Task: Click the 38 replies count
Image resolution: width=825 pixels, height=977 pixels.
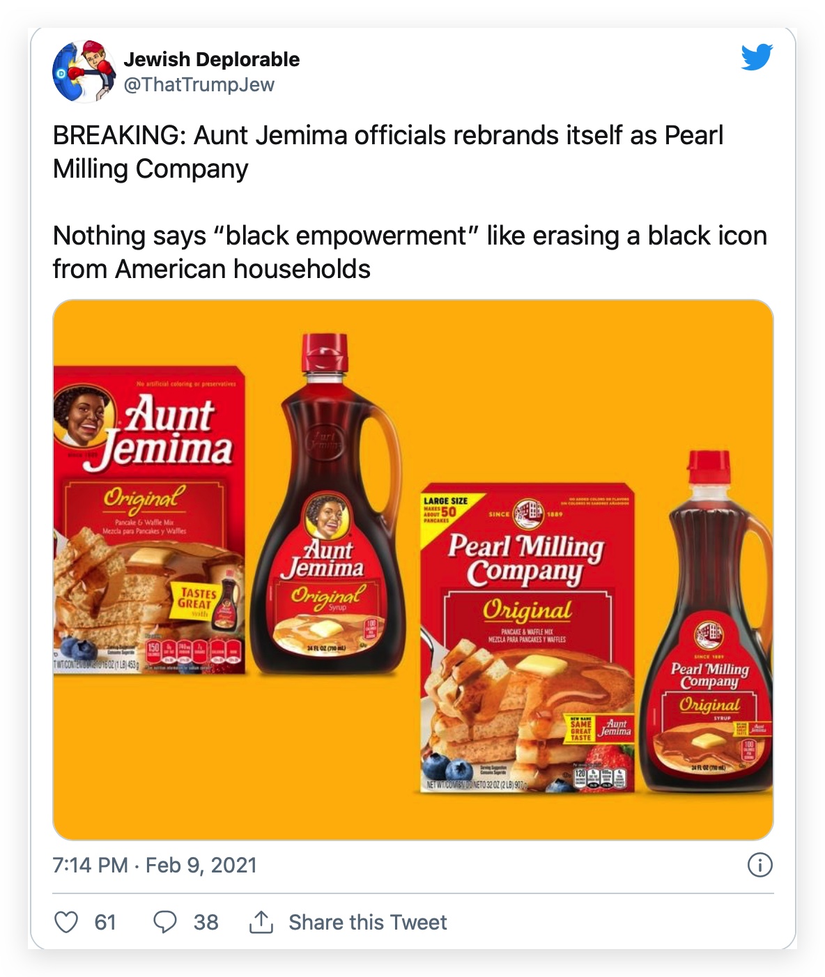Action: pyautogui.click(x=206, y=922)
